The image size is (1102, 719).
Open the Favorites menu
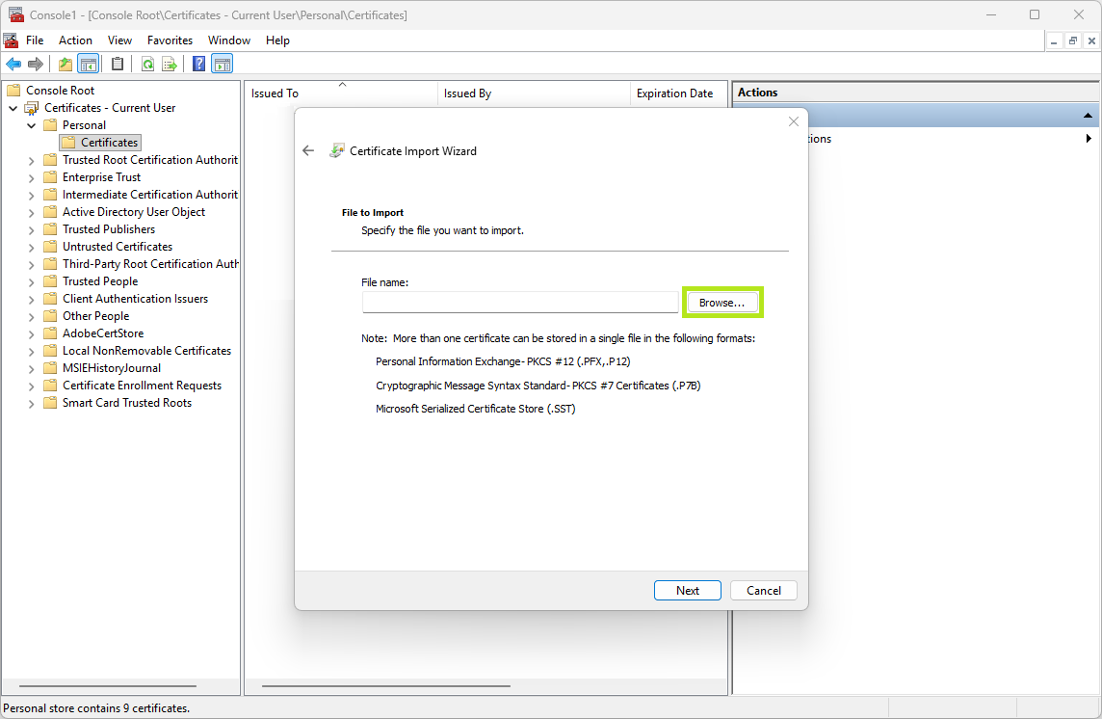click(x=170, y=40)
